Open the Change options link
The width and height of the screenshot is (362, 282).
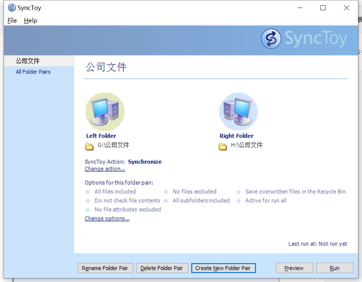(107, 218)
